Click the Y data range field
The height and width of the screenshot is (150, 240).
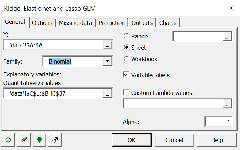(x=53, y=45)
